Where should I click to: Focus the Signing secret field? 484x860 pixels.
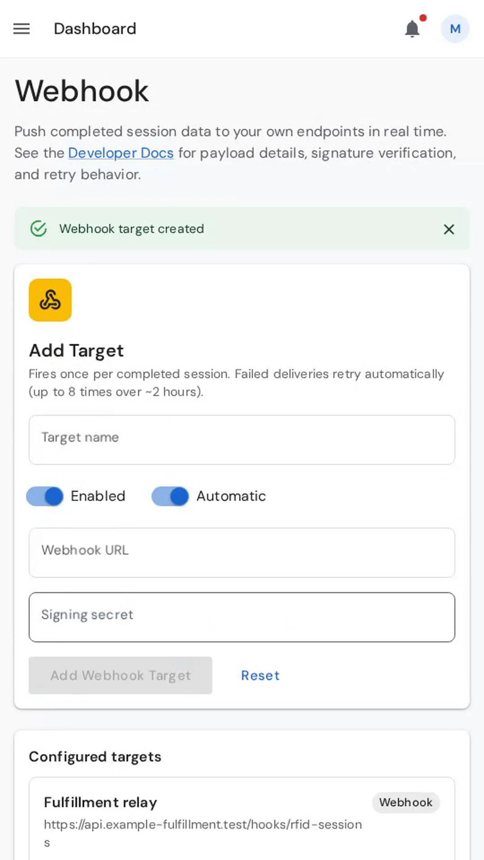tap(242, 617)
